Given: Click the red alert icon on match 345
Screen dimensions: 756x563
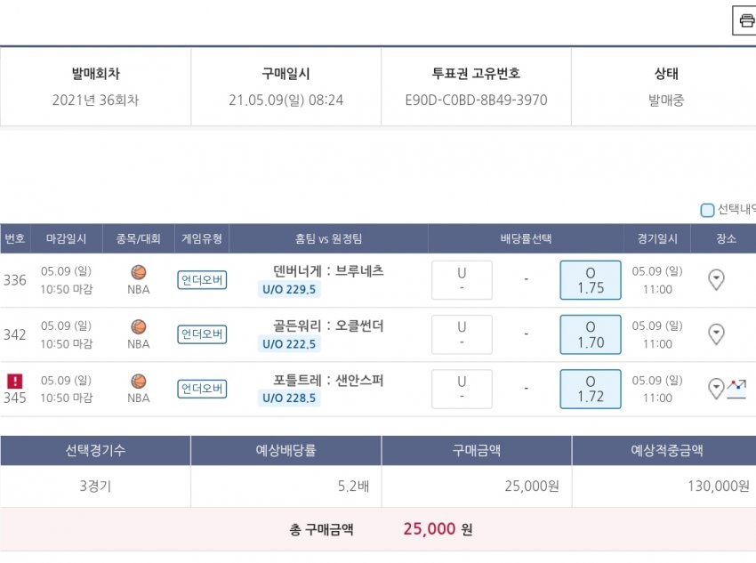Looking at the screenshot, I should click(15, 381).
